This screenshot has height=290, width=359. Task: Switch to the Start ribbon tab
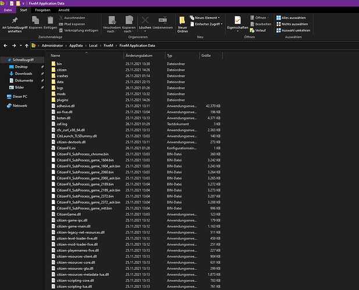(x=23, y=10)
